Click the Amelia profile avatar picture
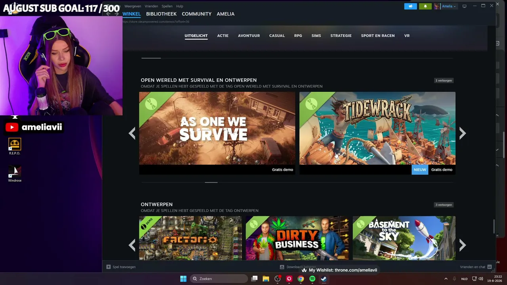 pyautogui.click(x=437, y=6)
